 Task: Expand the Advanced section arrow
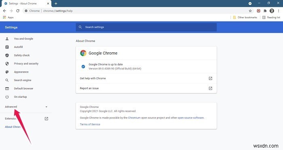pyautogui.click(x=46, y=107)
